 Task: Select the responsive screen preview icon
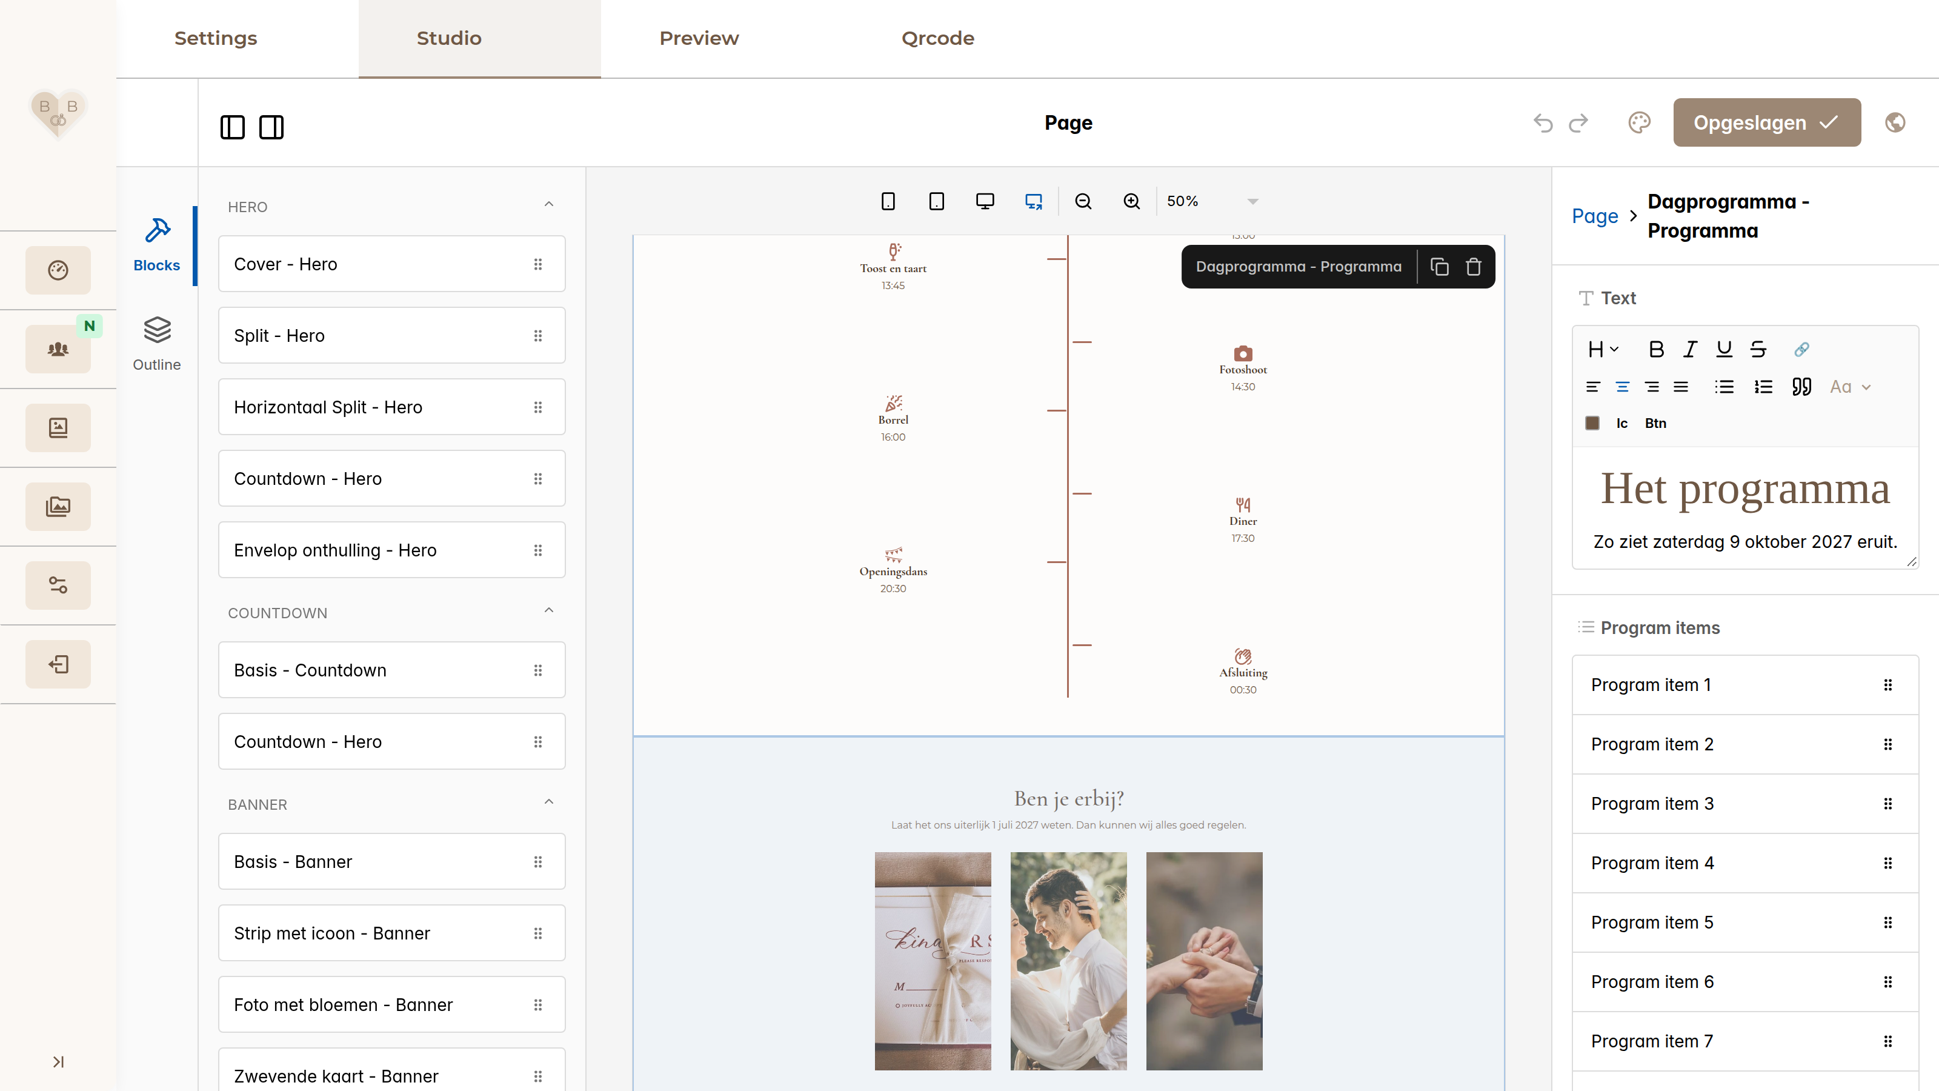pos(1034,201)
